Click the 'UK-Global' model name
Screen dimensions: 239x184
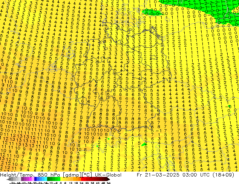(108, 175)
